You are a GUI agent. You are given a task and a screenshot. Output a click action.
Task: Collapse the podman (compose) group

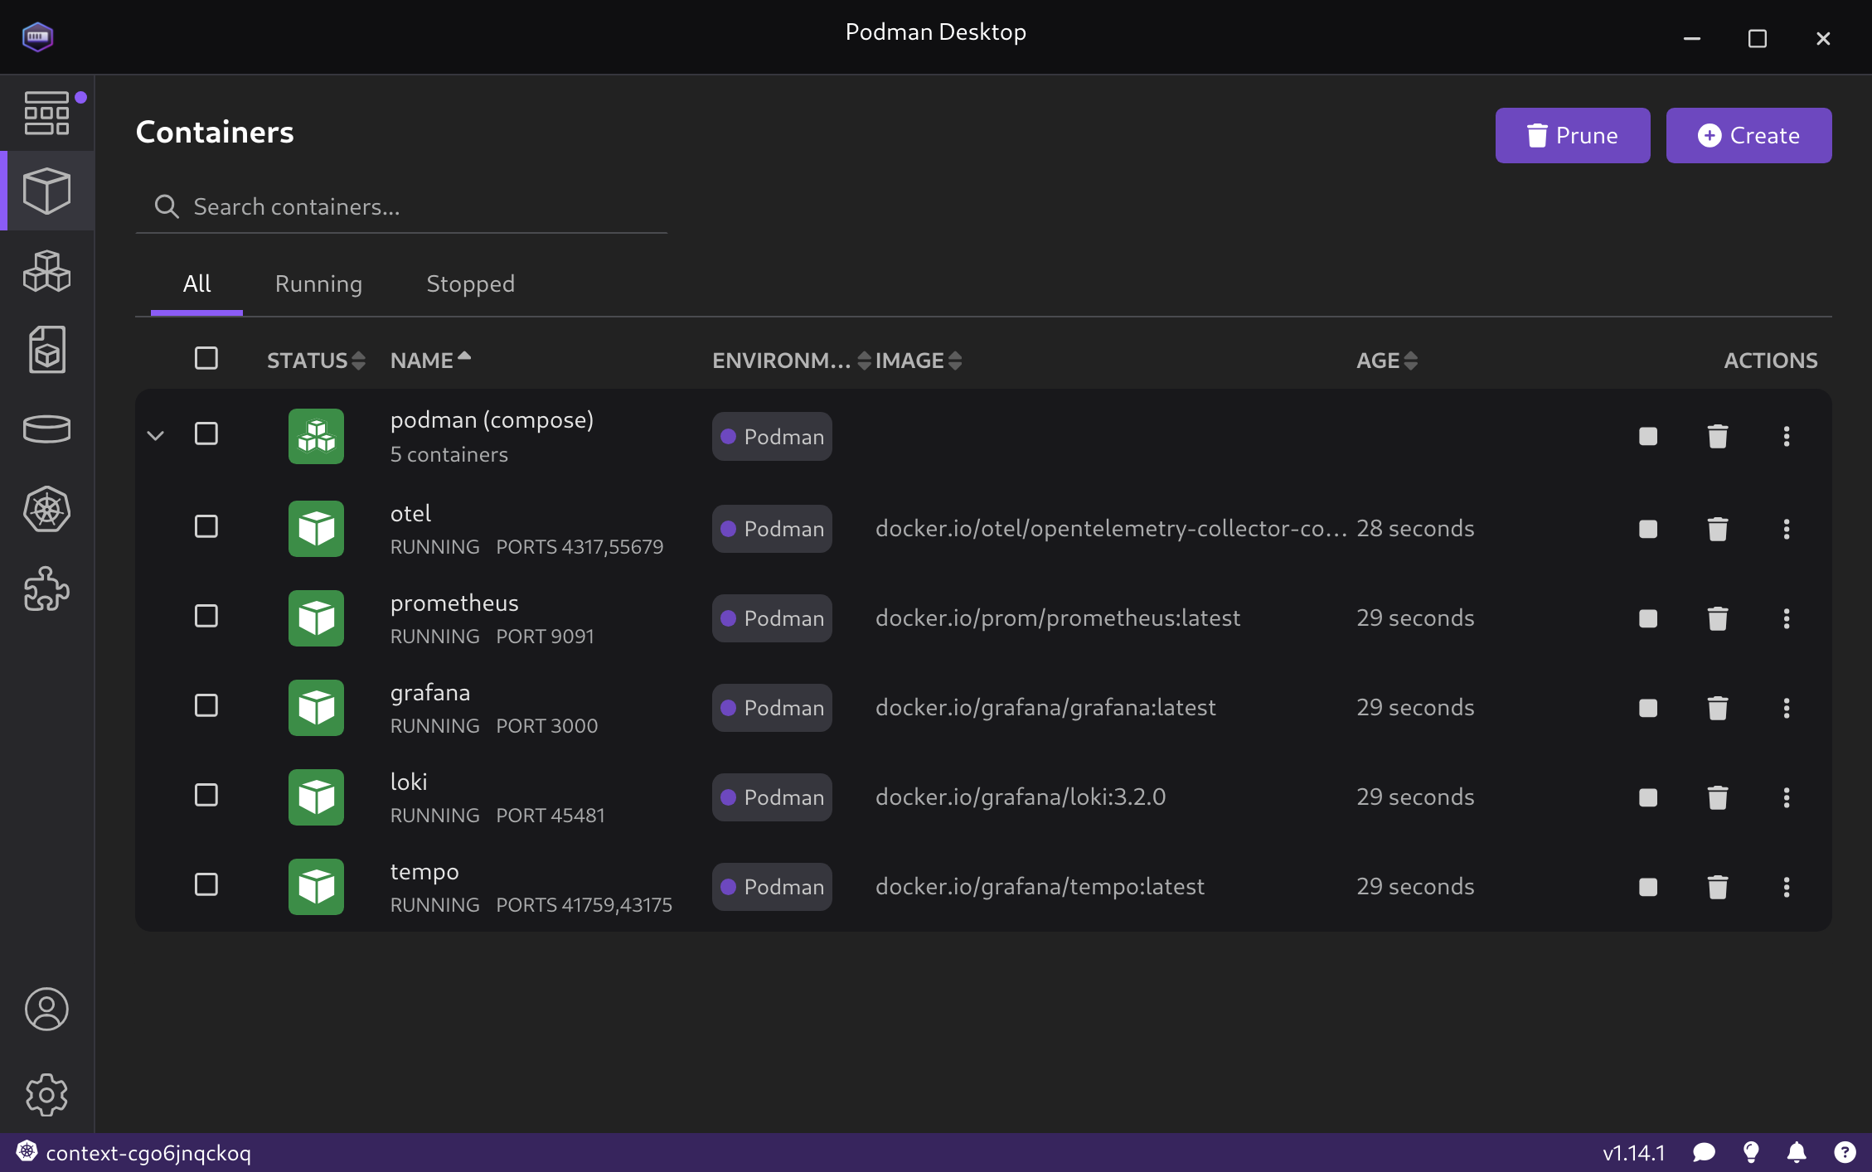pyautogui.click(x=155, y=435)
